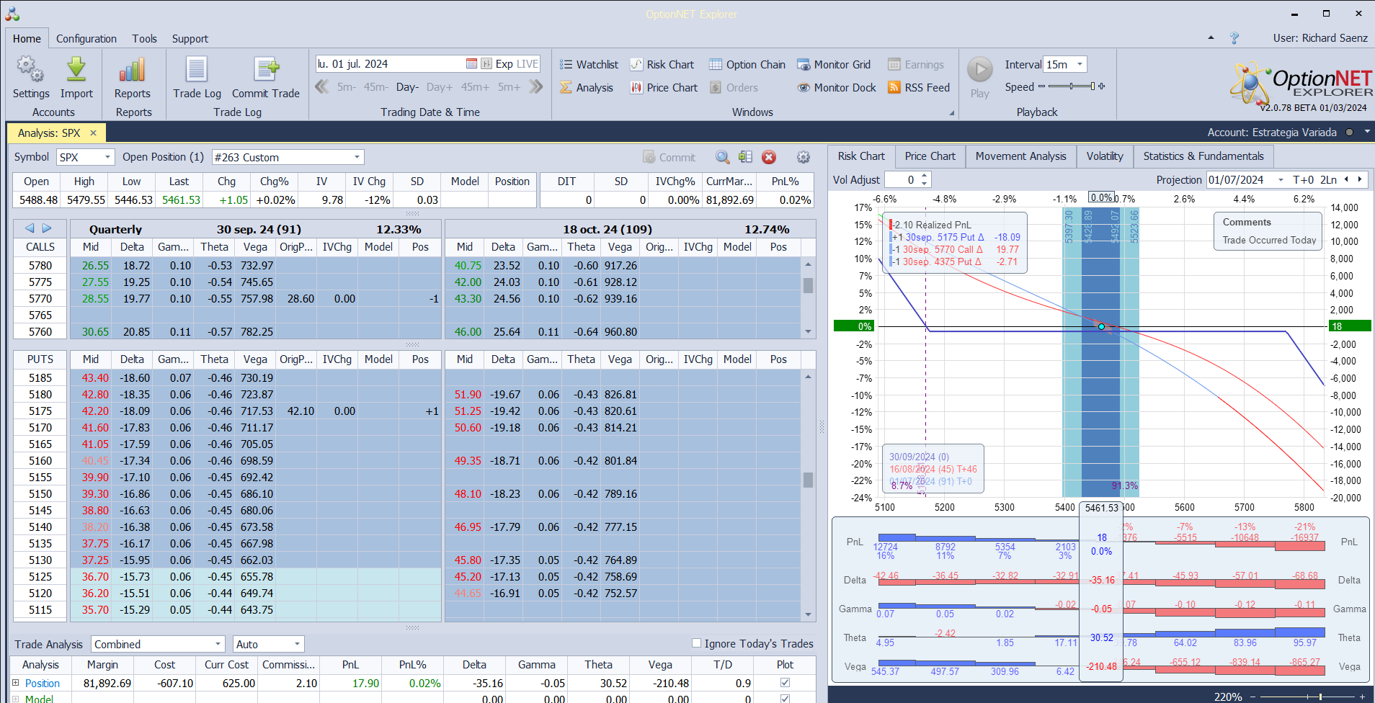
Task: Open the calendar picker for trading date
Action: (x=471, y=63)
